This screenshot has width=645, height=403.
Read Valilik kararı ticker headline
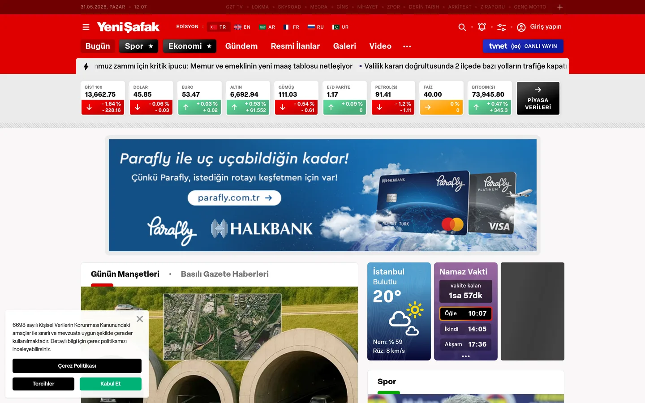pyautogui.click(x=465, y=66)
